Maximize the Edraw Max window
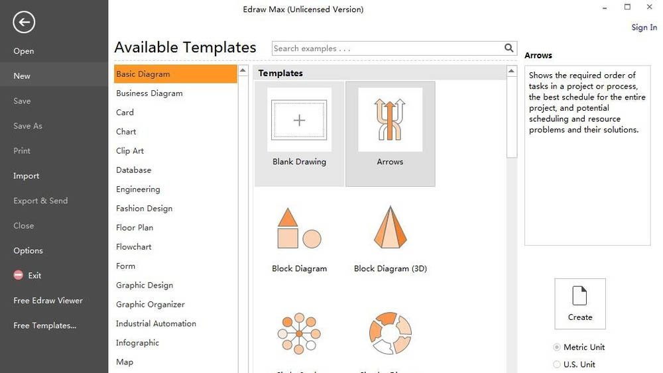This screenshot has height=373, width=663. coord(627,7)
